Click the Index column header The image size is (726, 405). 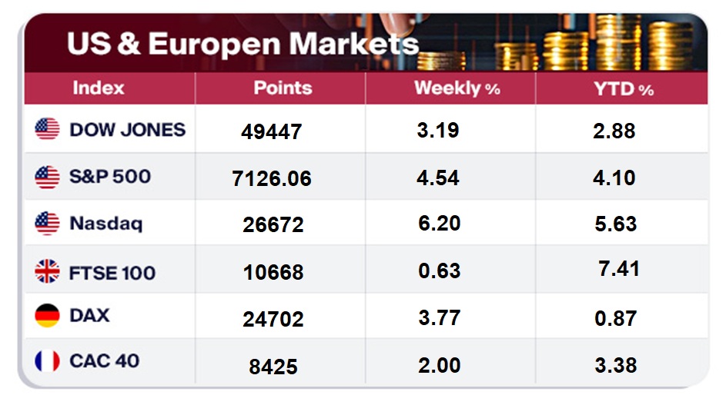pyautogui.click(x=98, y=88)
